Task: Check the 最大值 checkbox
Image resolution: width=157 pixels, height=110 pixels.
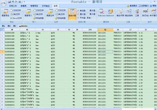Action: (88, 10)
